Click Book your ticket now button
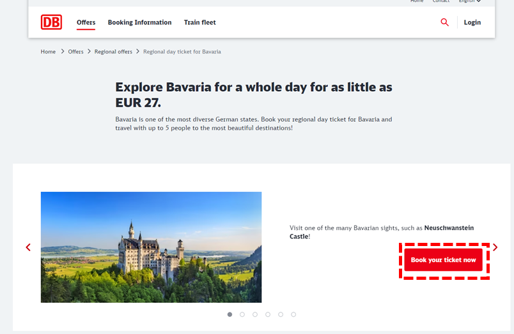This screenshot has height=334, width=514. [x=443, y=260]
